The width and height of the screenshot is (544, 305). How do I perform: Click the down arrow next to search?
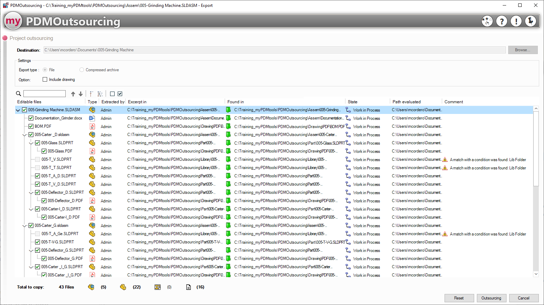[x=81, y=94]
